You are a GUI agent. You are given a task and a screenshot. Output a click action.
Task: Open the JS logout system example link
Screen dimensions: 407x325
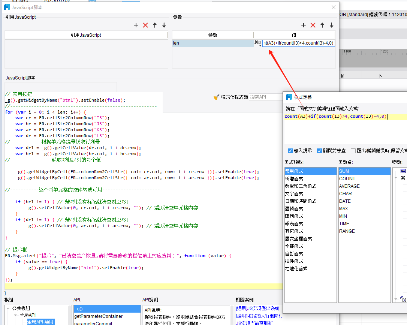(x=258, y=309)
